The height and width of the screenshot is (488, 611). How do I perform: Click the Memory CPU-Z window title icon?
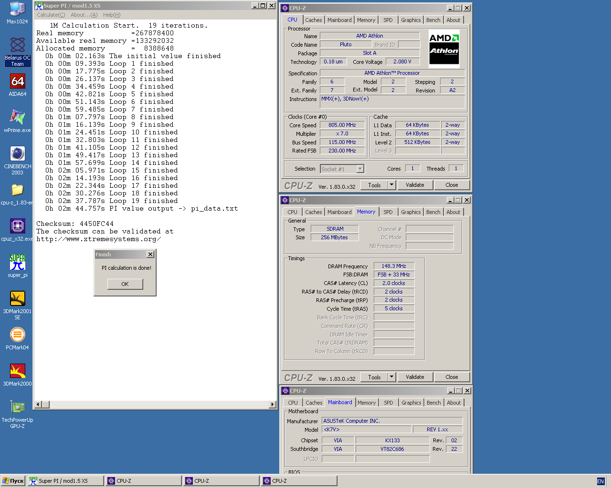[x=285, y=200]
